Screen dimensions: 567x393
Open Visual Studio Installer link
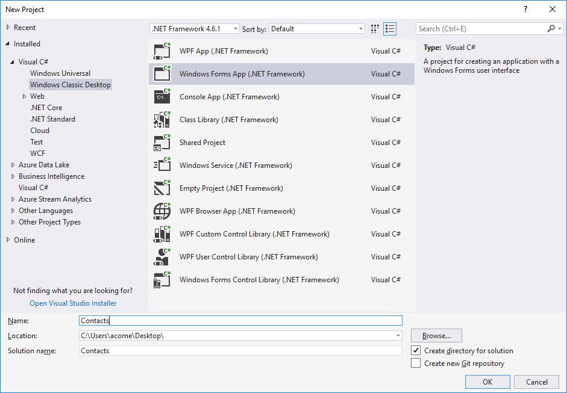tap(73, 303)
